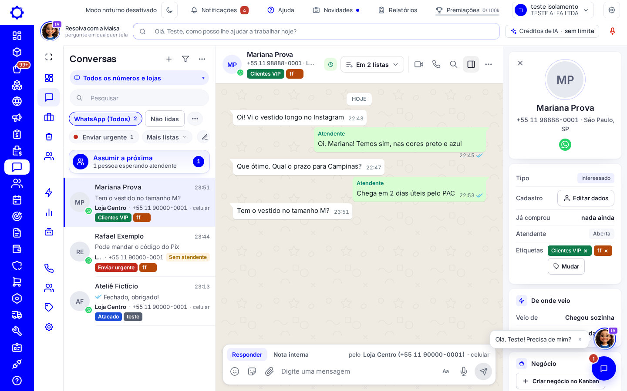Dismiss the 'Precisa de mim?' popup
627x391 pixels.
(580, 340)
